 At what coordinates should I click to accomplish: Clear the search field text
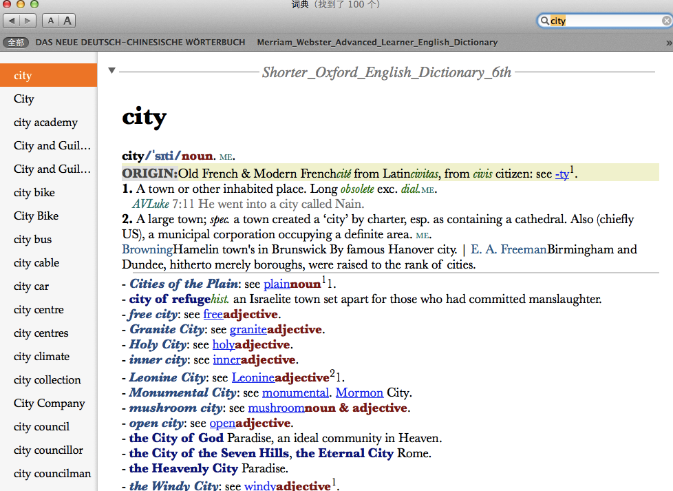(x=667, y=21)
